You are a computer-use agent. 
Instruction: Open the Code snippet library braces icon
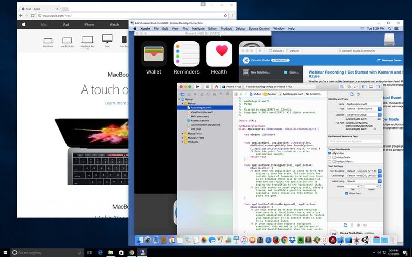pyautogui.click(x=352, y=225)
